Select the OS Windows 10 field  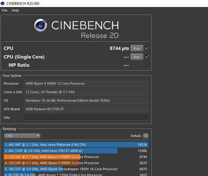(x=86, y=101)
